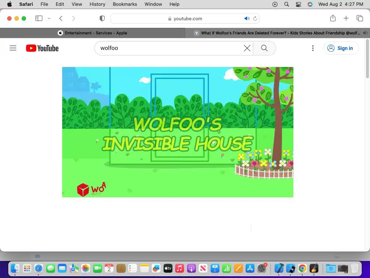Open Safari from the Dock
Image resolution: width=370 pixels, height=278 pixels.
pos(38,268)
